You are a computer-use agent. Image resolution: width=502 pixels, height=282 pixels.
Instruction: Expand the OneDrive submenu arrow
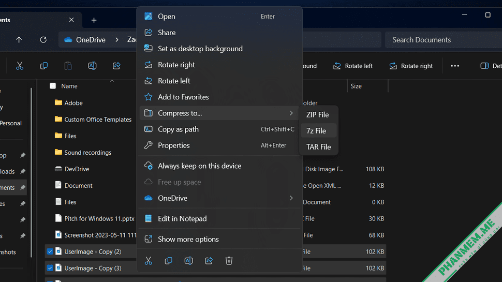(x=291, y=198)
